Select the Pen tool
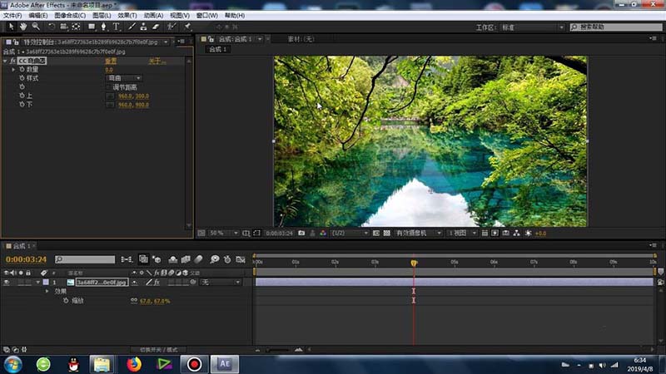 pos(103,27)
